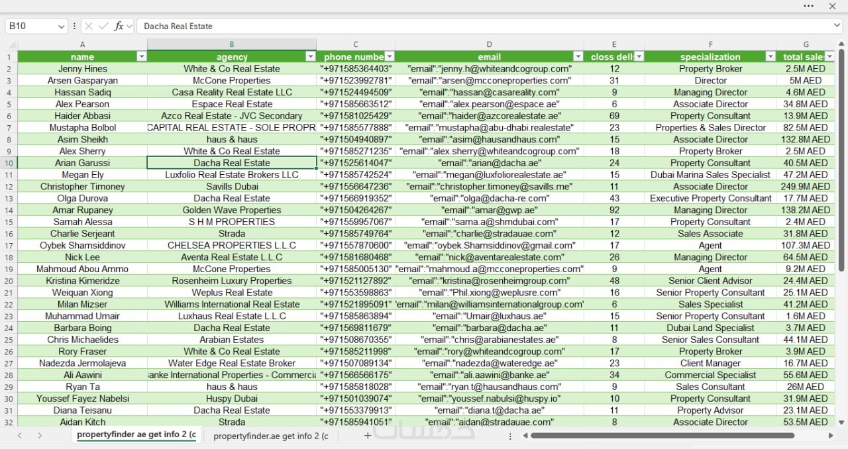This screenshot has height=449, width=848.
Task: Select the cell Arsen Gasparyan
Action: 82,81
